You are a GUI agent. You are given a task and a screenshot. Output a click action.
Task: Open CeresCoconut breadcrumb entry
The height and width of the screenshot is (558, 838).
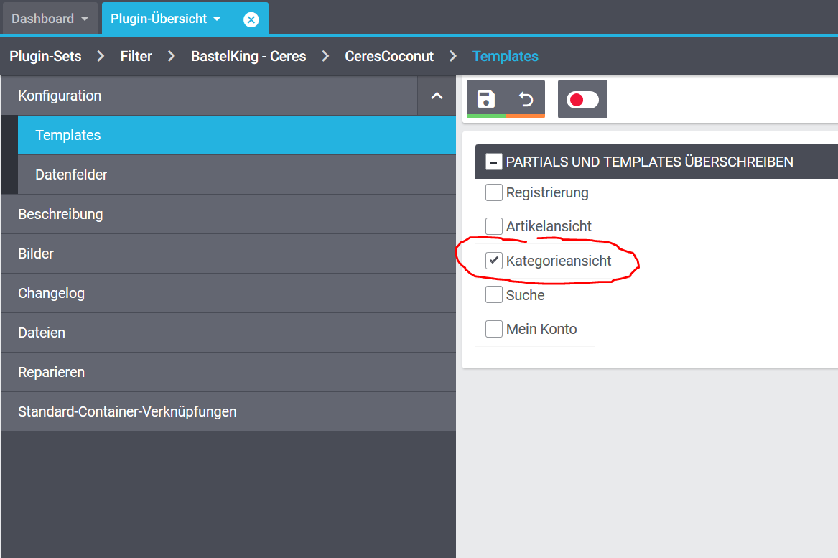pos(389,56)
